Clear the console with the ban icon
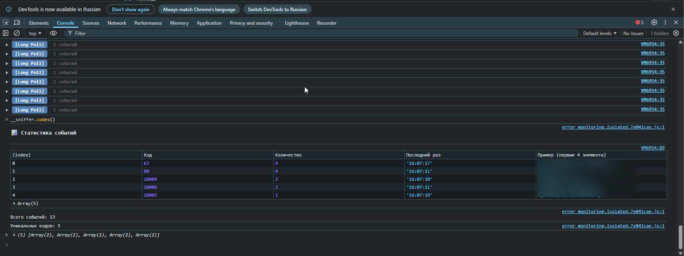The height and width of the screenshot is (256, 684). point(17,33)
